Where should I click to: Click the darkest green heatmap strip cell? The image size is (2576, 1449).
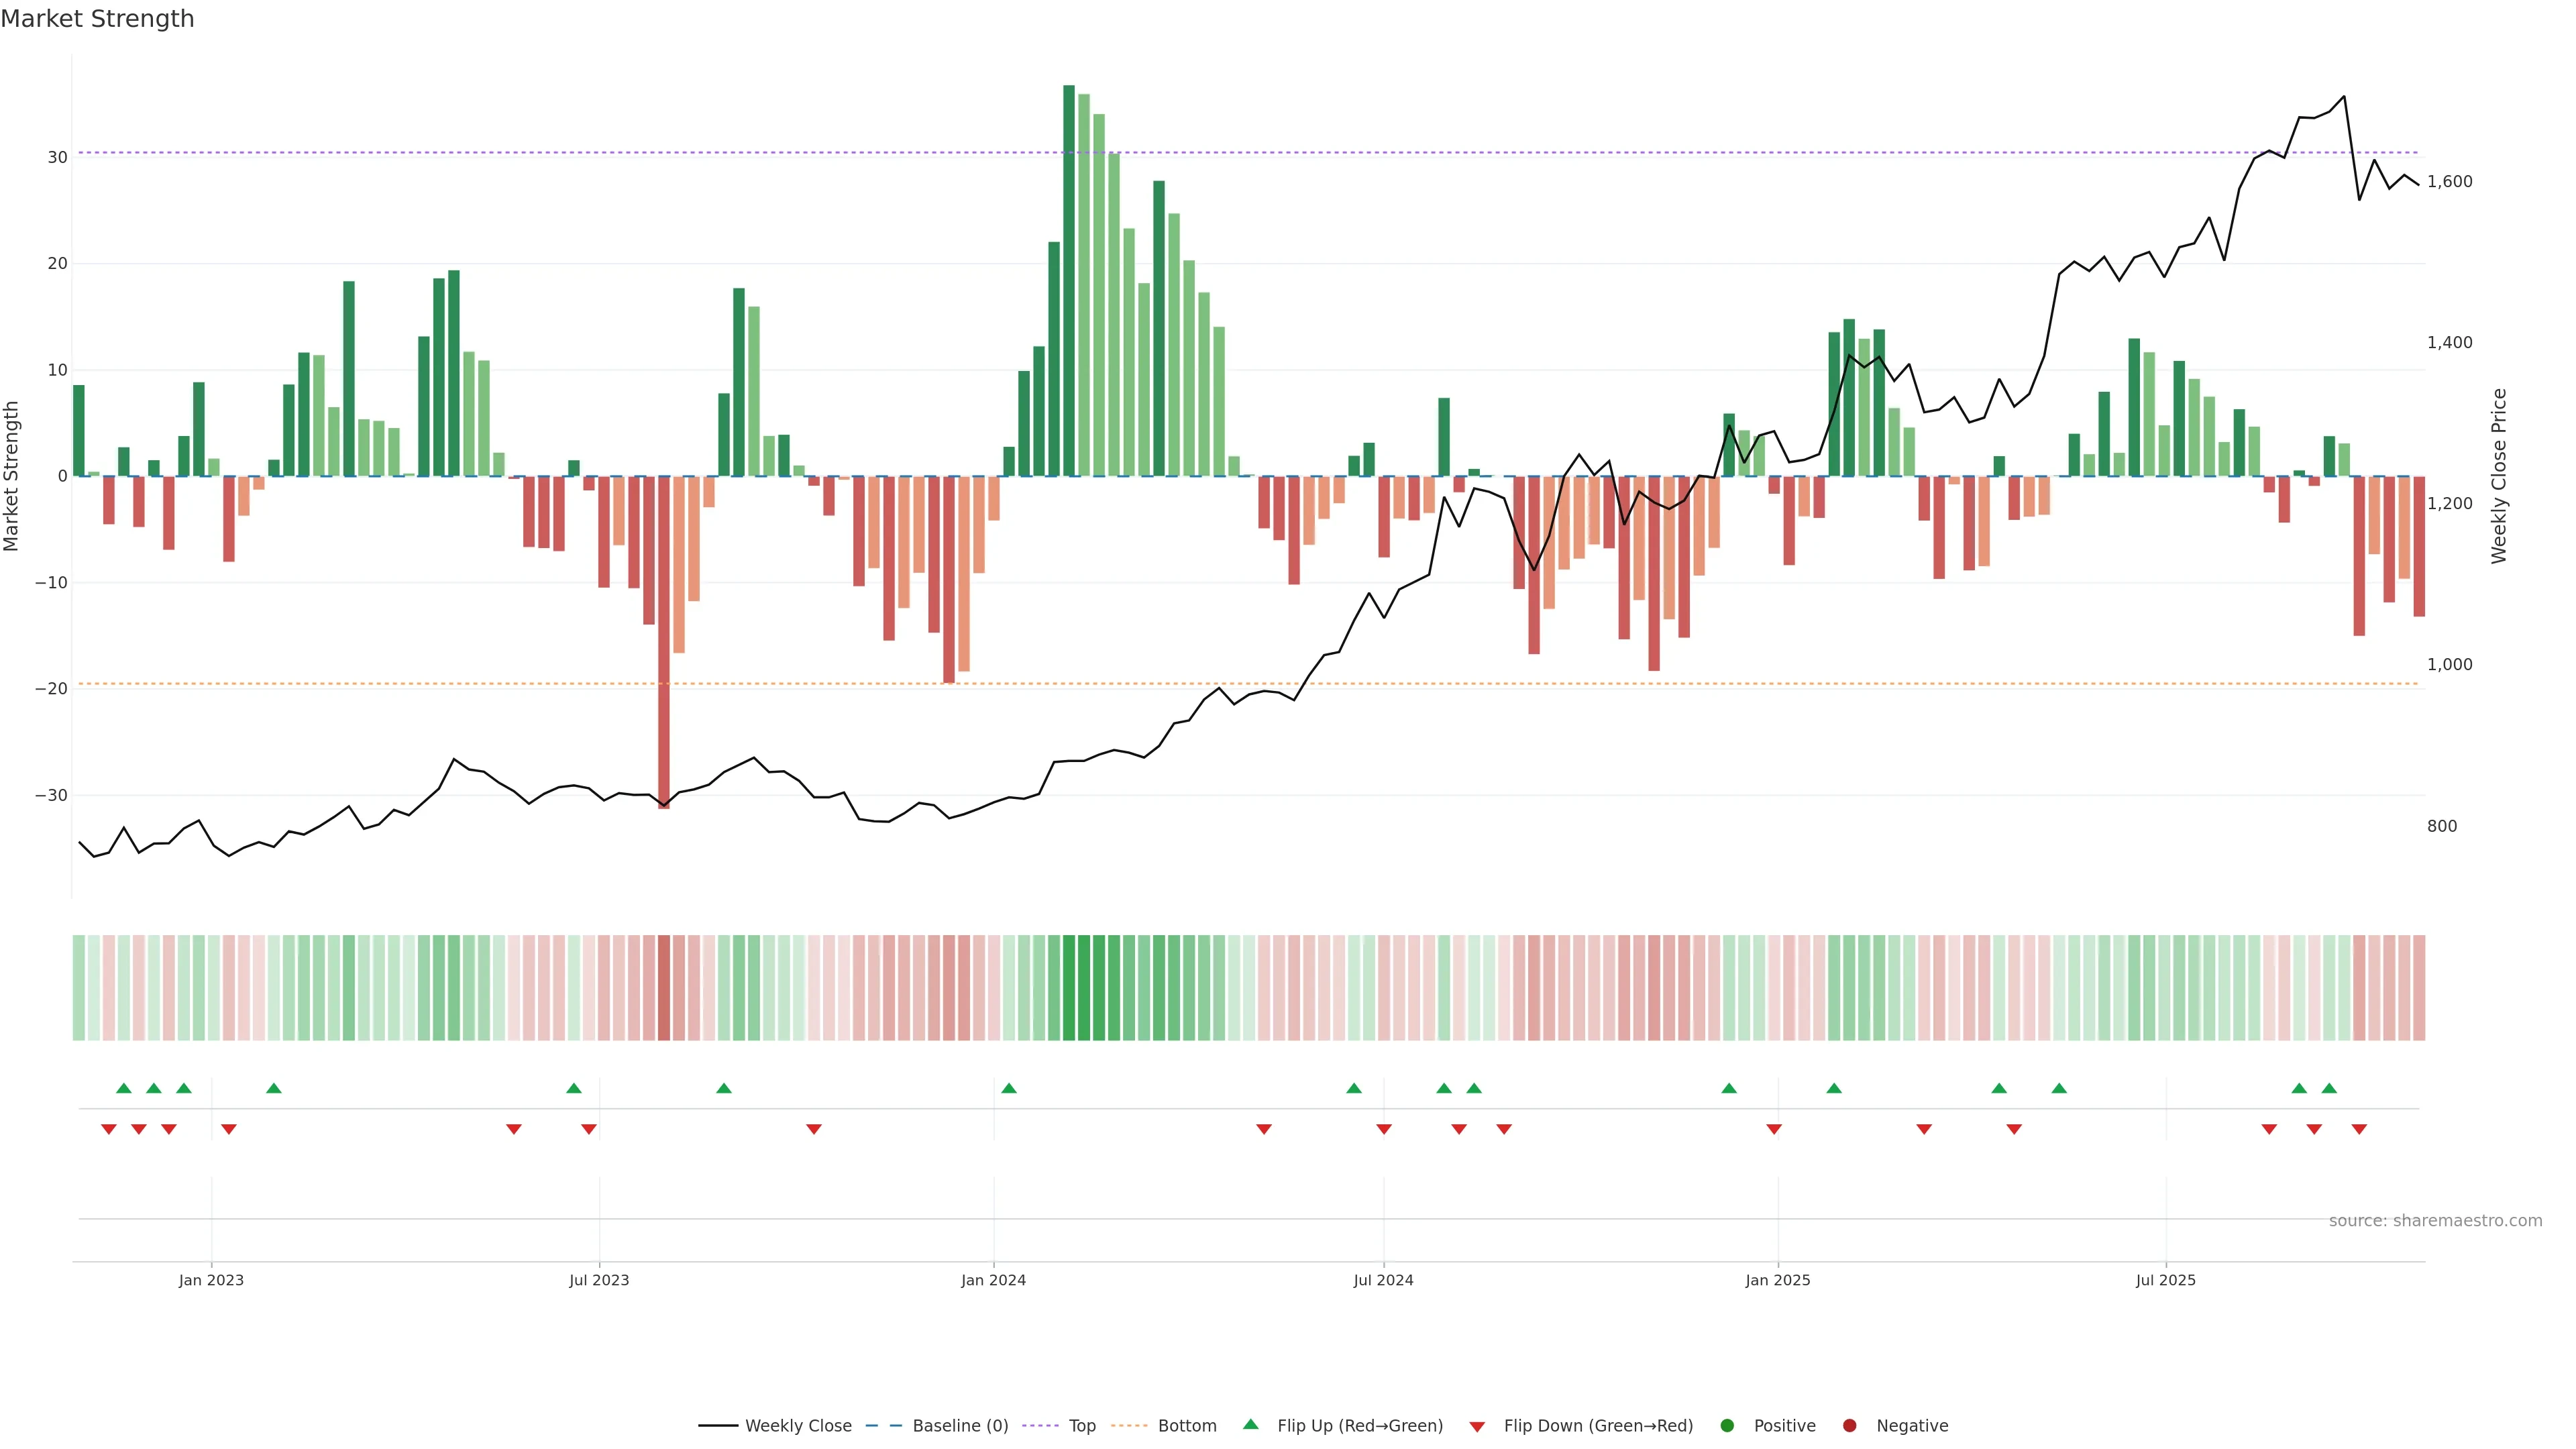tap(1069, 988)
